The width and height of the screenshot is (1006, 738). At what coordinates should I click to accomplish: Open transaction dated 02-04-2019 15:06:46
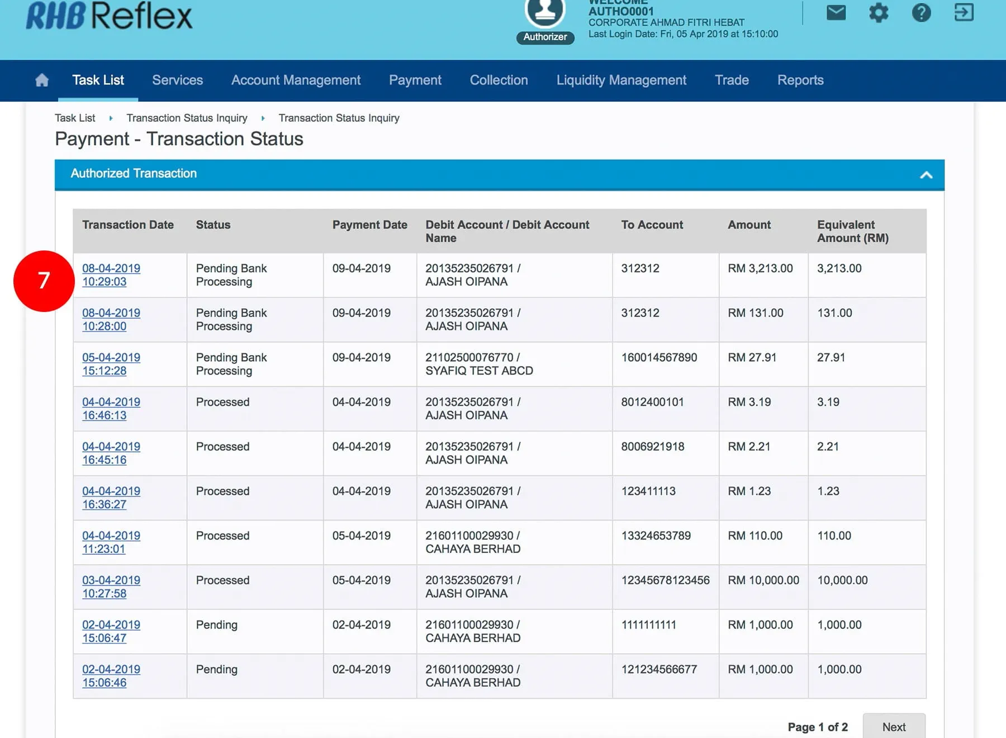111,676
